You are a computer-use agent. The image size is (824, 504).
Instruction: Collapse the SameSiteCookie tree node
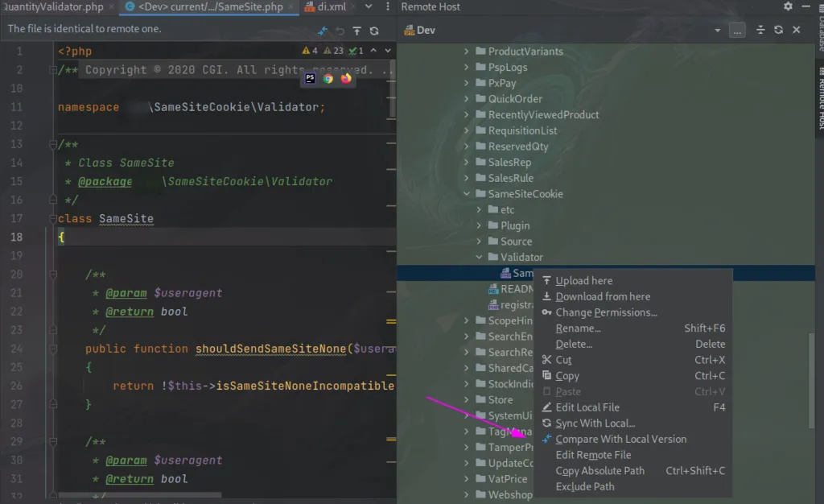(467, 193)
